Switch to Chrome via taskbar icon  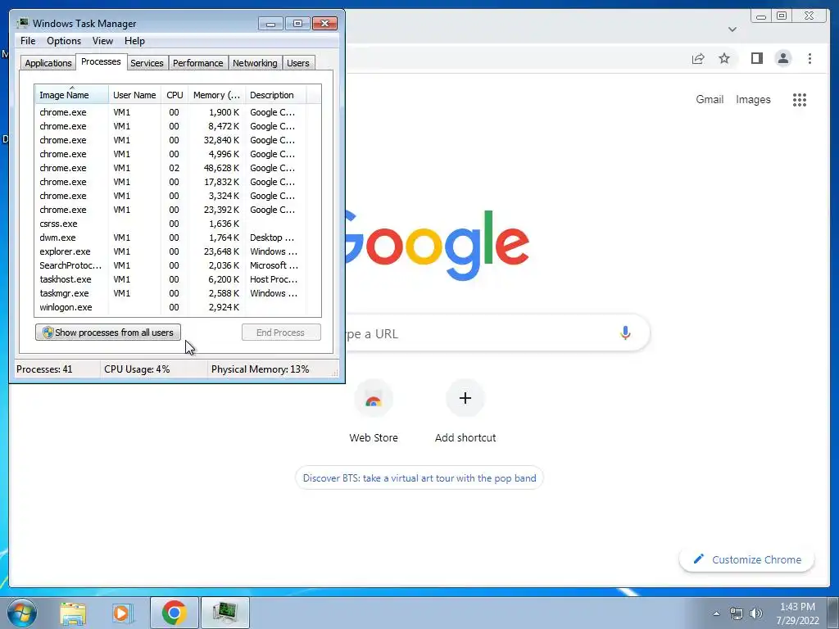(x=174, y=613)
